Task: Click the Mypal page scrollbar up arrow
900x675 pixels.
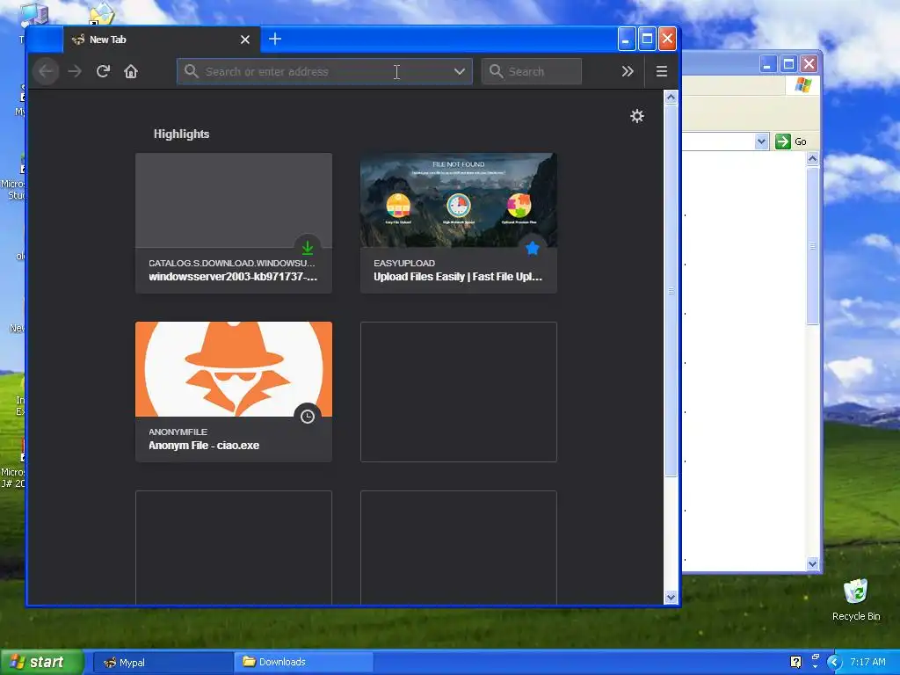Action: [671, 98]
